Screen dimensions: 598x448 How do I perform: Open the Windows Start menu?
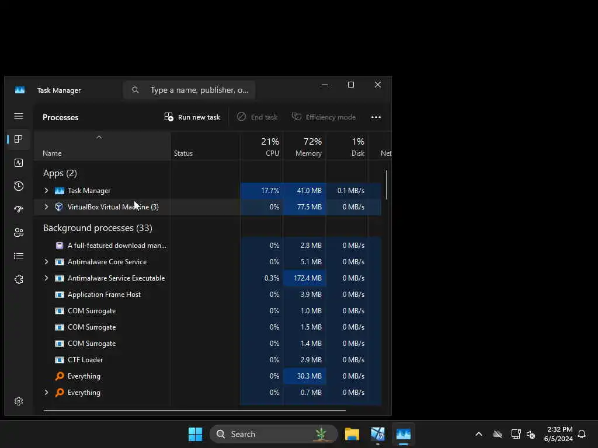pyautogui.click(x=195, y=434)
